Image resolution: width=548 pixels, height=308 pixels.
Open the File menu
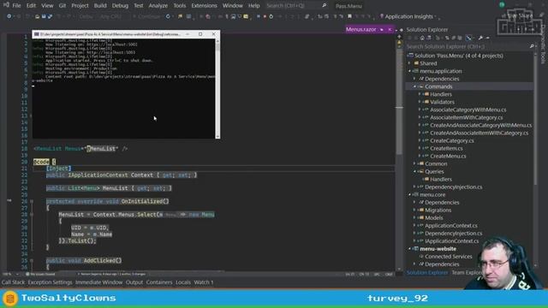click(16, 6)
